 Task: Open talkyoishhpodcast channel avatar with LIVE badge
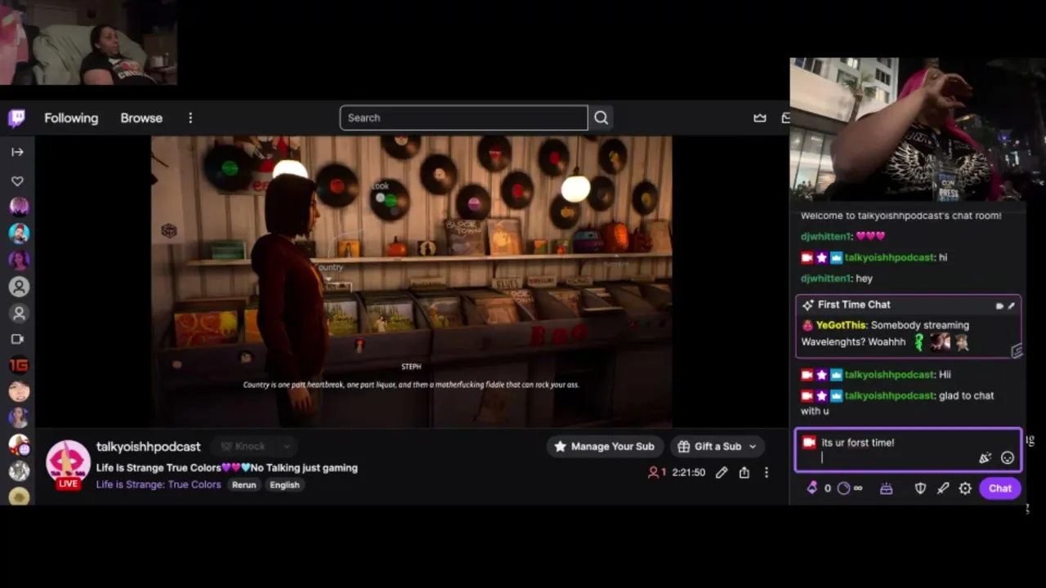(x=68, y=464)
